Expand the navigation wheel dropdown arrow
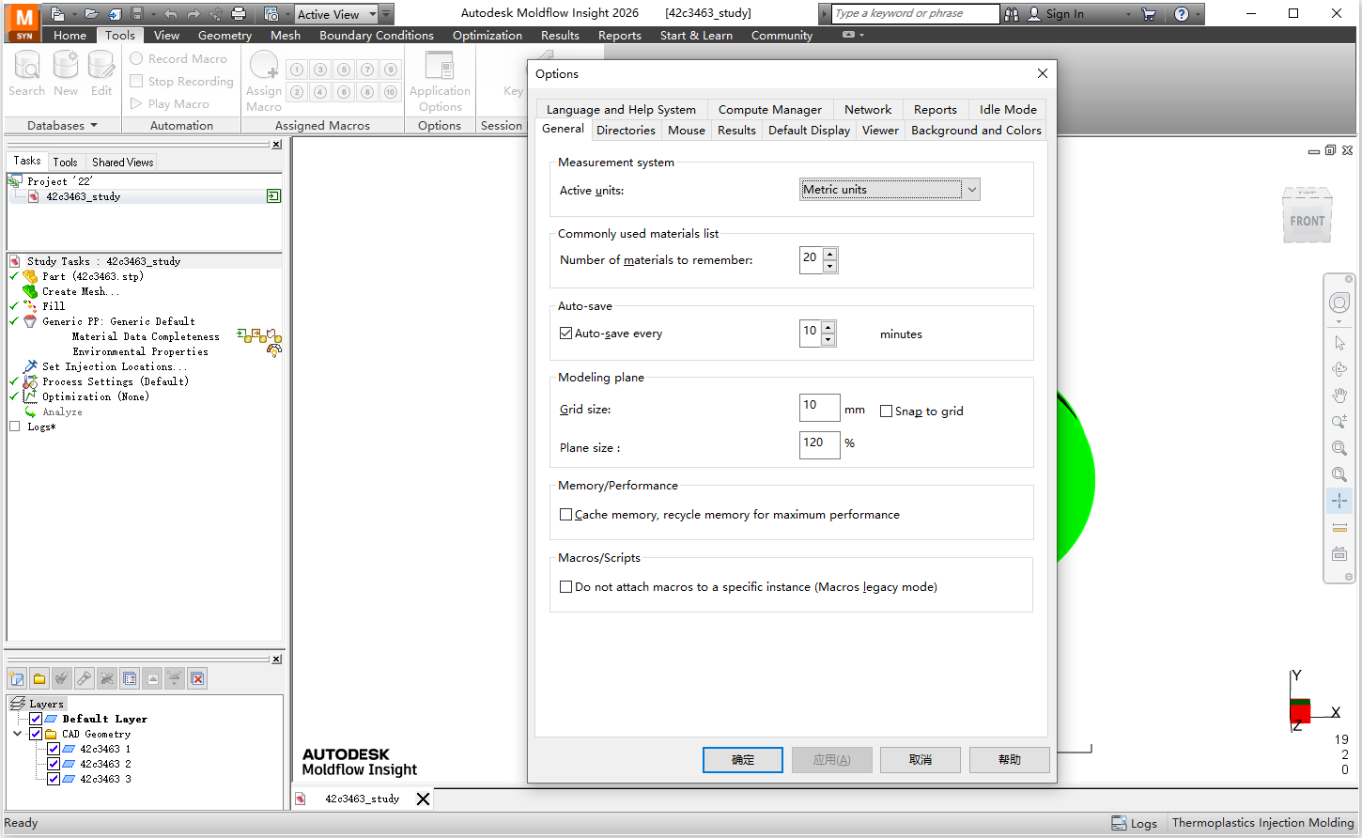Image resolution: width=1362 pixels, height=838 pixels. click(x=1339, y=322)
